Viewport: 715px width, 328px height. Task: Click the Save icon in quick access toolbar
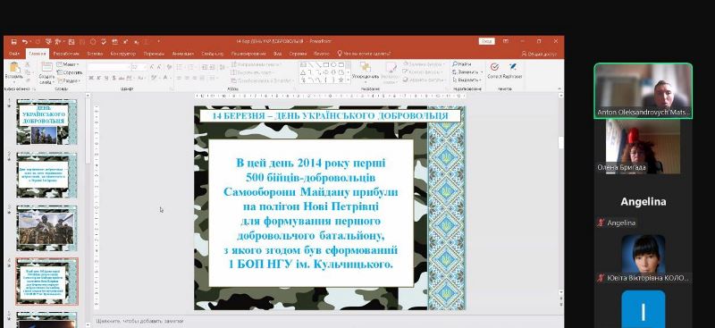(x=13, y=41)
